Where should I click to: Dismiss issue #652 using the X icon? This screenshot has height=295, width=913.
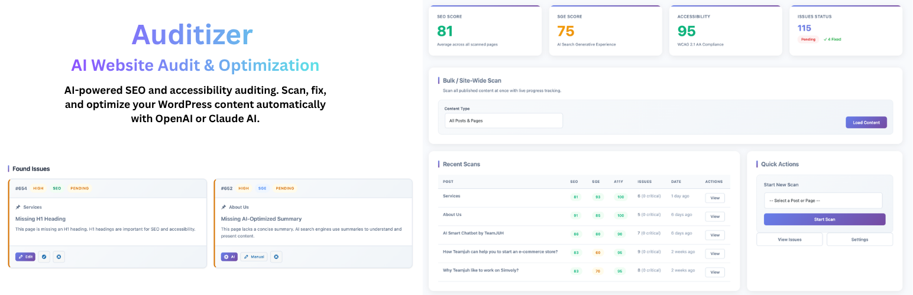pyautogui.click(x=276, y=257)
